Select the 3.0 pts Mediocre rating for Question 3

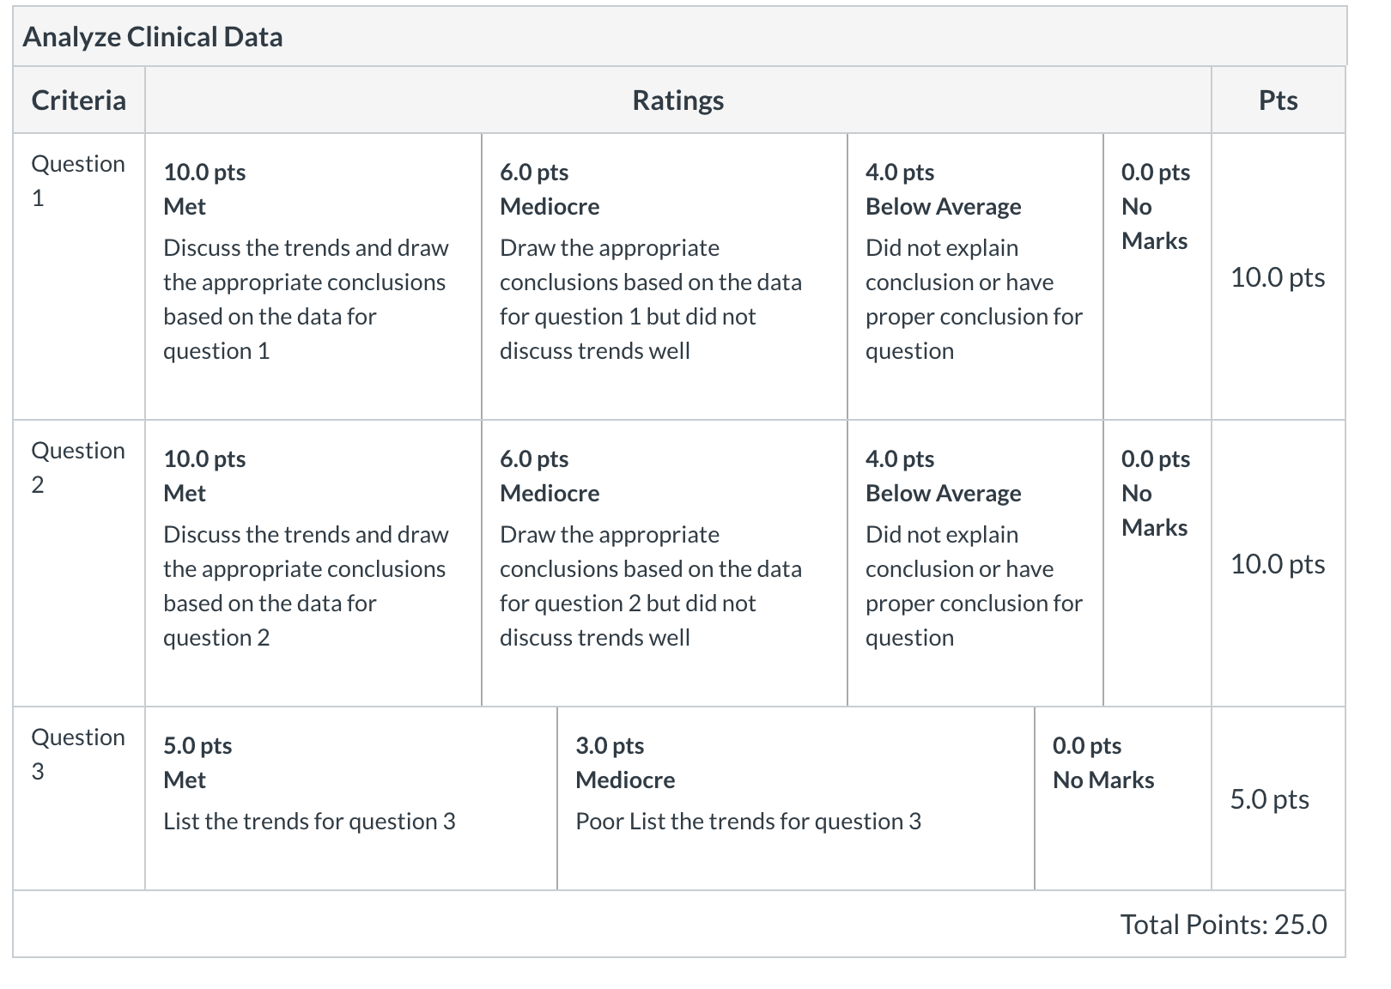(796, 798)
